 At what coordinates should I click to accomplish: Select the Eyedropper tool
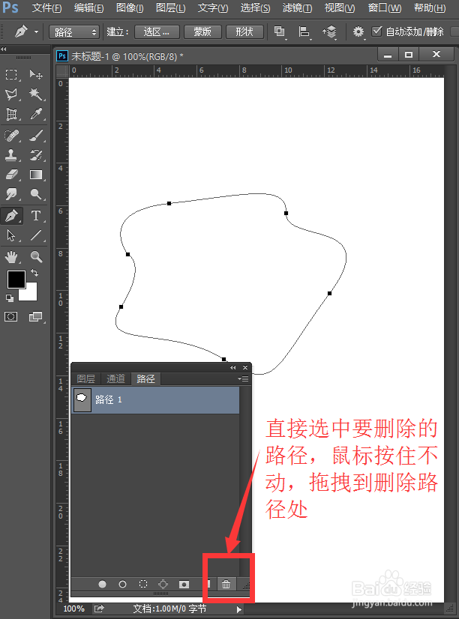point(36,114)
